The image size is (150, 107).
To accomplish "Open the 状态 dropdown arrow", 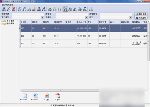I will click(x=131, y=18).
